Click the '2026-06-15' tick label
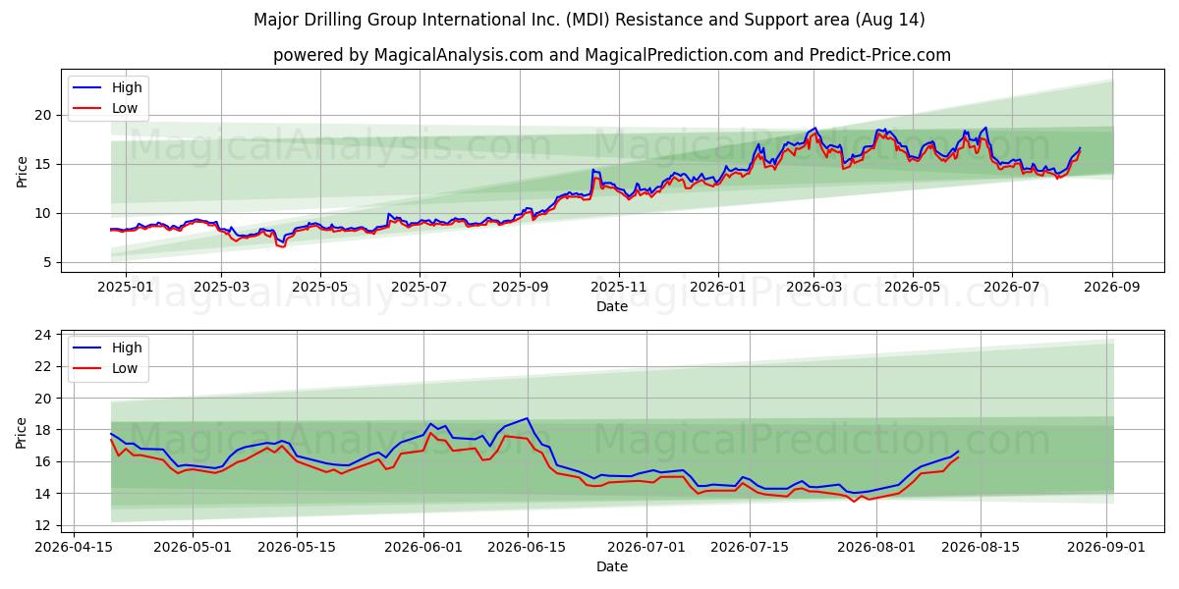This screenshot has width=1179, height=589. pos(528,548)
